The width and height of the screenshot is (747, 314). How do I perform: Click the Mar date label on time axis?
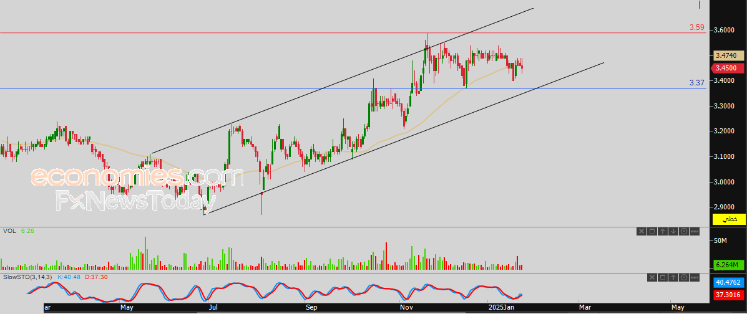click(x=585, y=307)
